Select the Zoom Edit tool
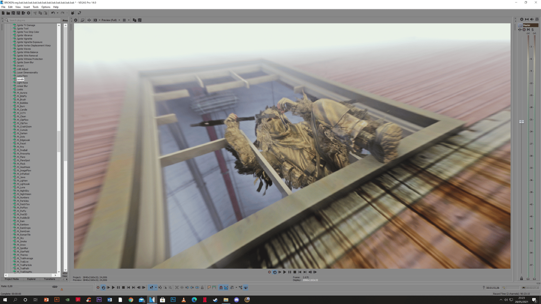 coord(170,288)
